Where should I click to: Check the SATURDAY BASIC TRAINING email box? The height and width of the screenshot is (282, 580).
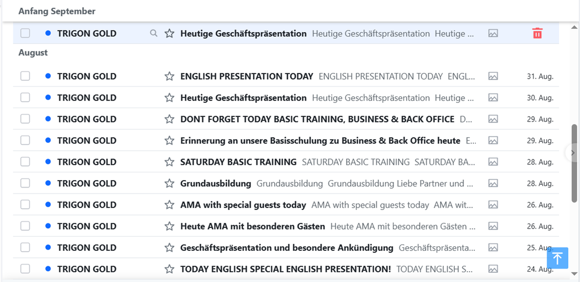click(x=25, y=162)
